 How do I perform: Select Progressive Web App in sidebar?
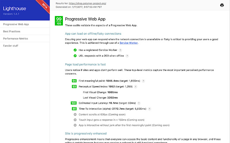coord(25,24)
